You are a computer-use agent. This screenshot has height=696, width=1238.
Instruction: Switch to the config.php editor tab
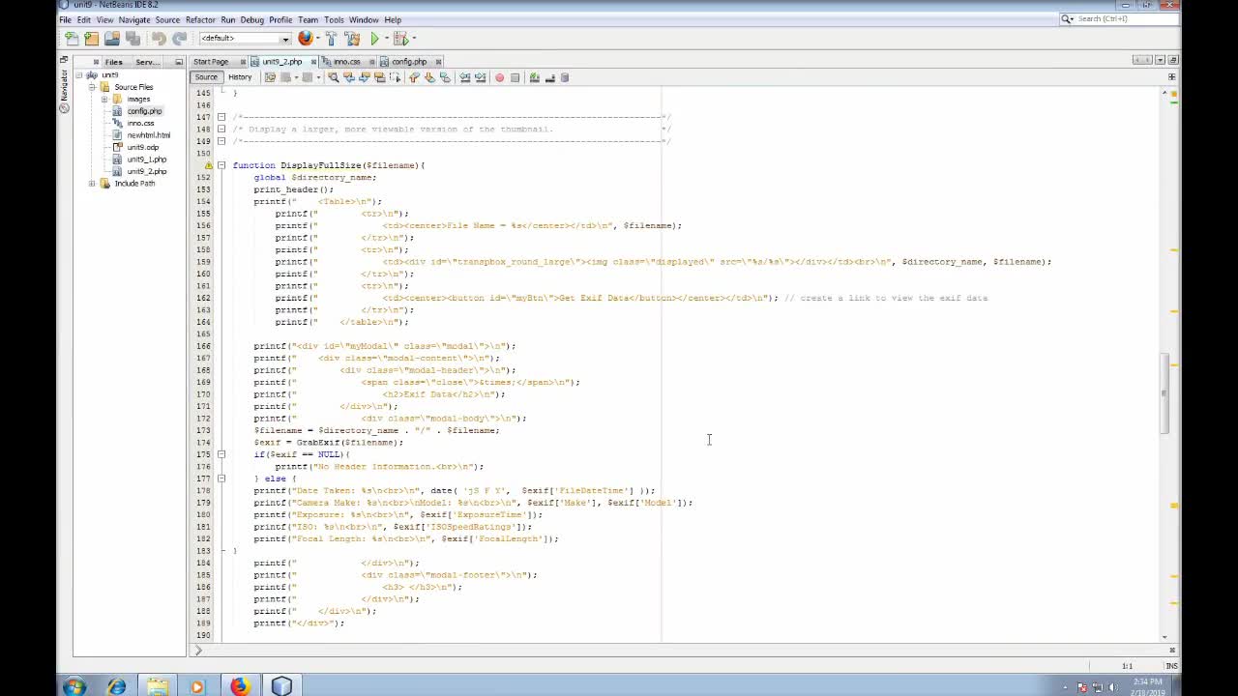point(409,62)
